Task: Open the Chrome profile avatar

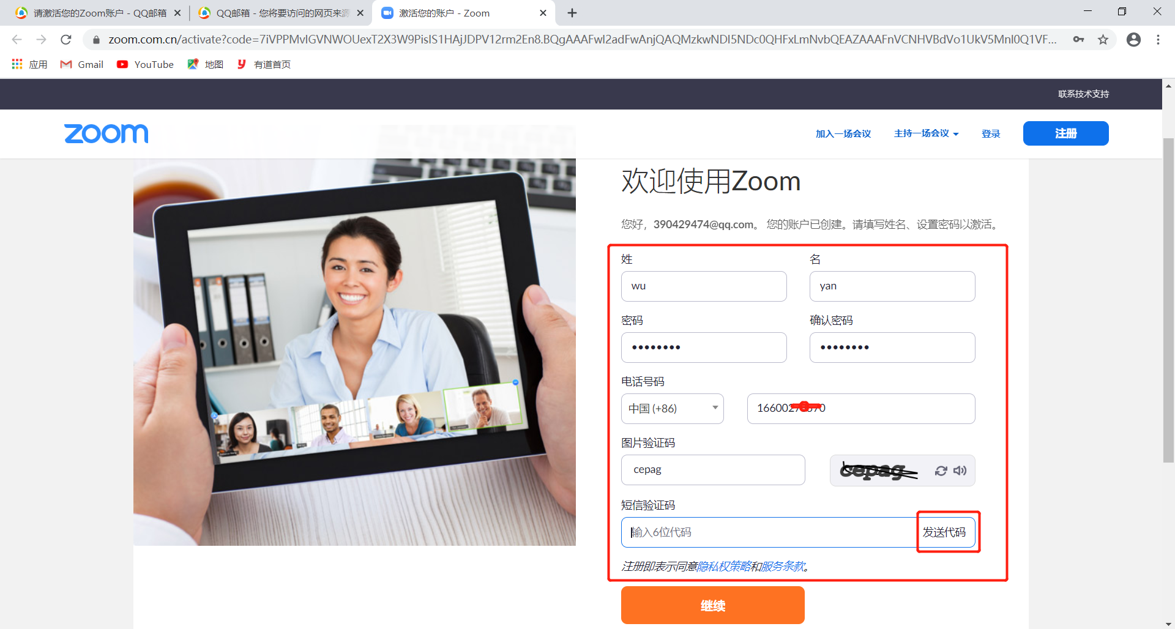Action: tap(1133, 39)
